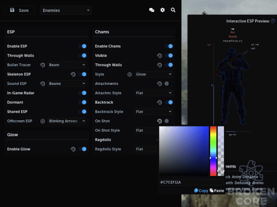The height and width of the screenshot is (207, 277).
Task: Enable the Attachments switch
Action: click(x=169, y=83)
